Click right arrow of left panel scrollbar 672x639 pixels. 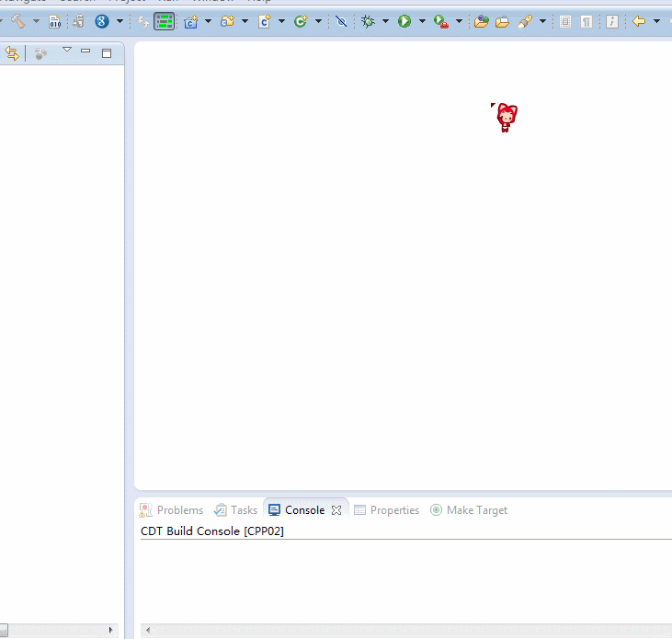[110, 630]
